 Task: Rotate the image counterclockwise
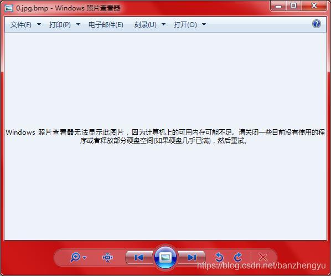[x=219, y=257]
